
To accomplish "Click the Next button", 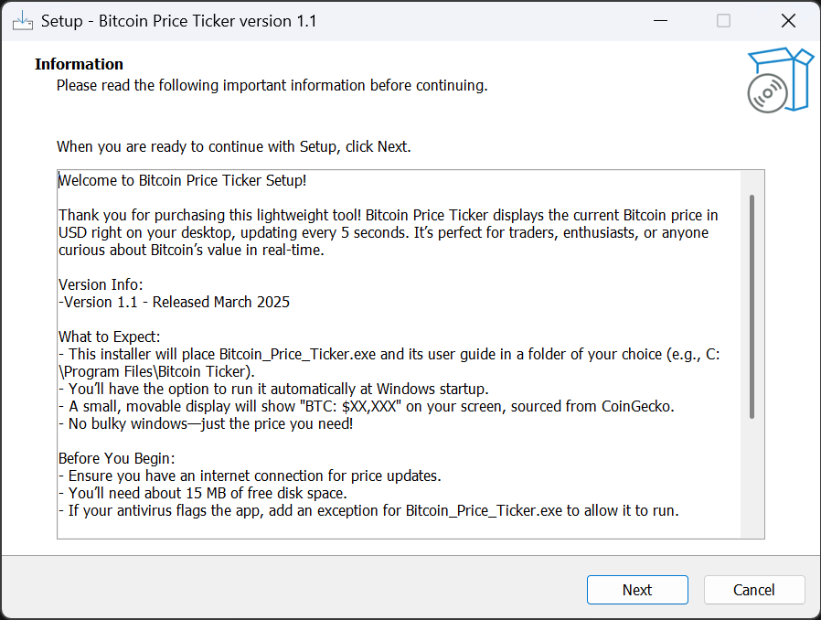I will click(636, 590).
